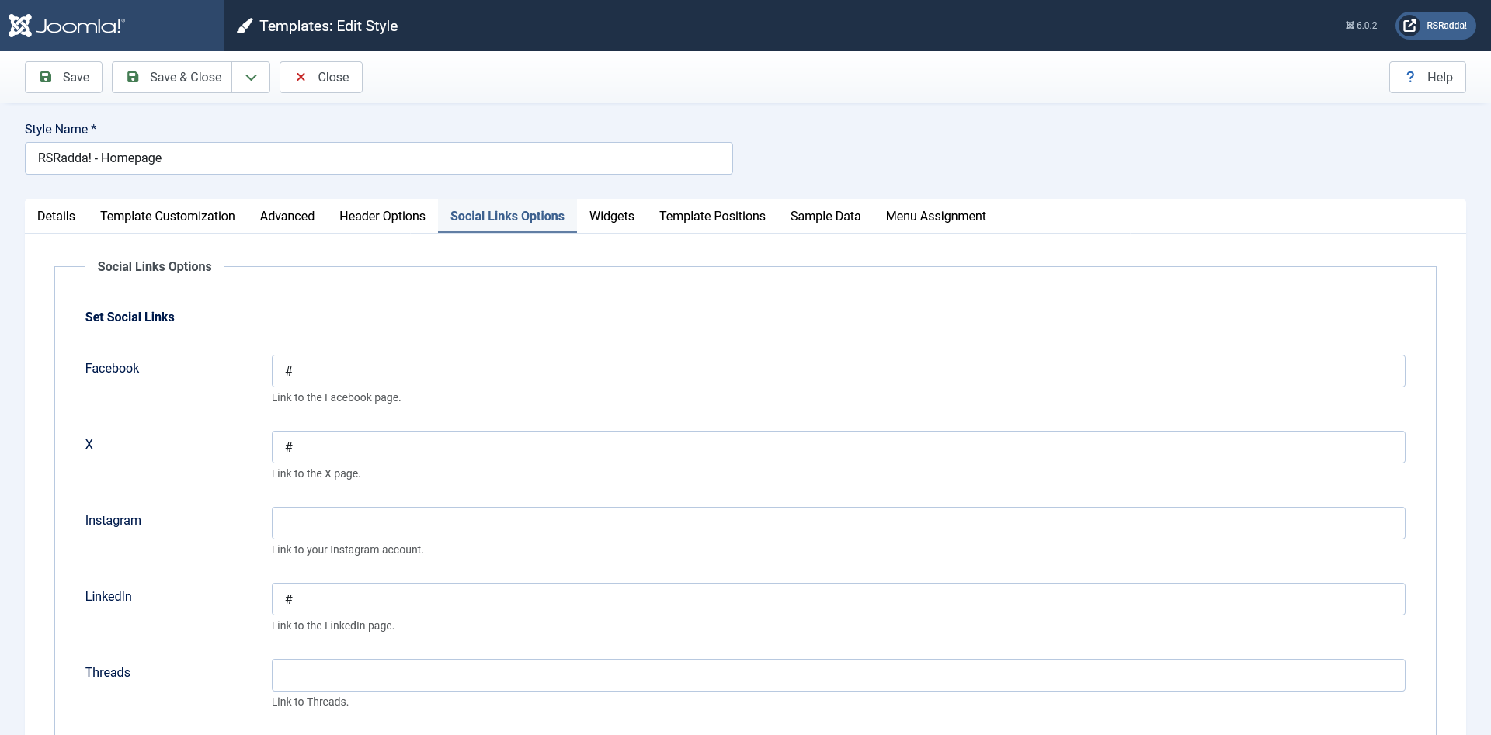The image size is (1491, 735).
Task: Focus the Facebook link input field
Action: 838,371
